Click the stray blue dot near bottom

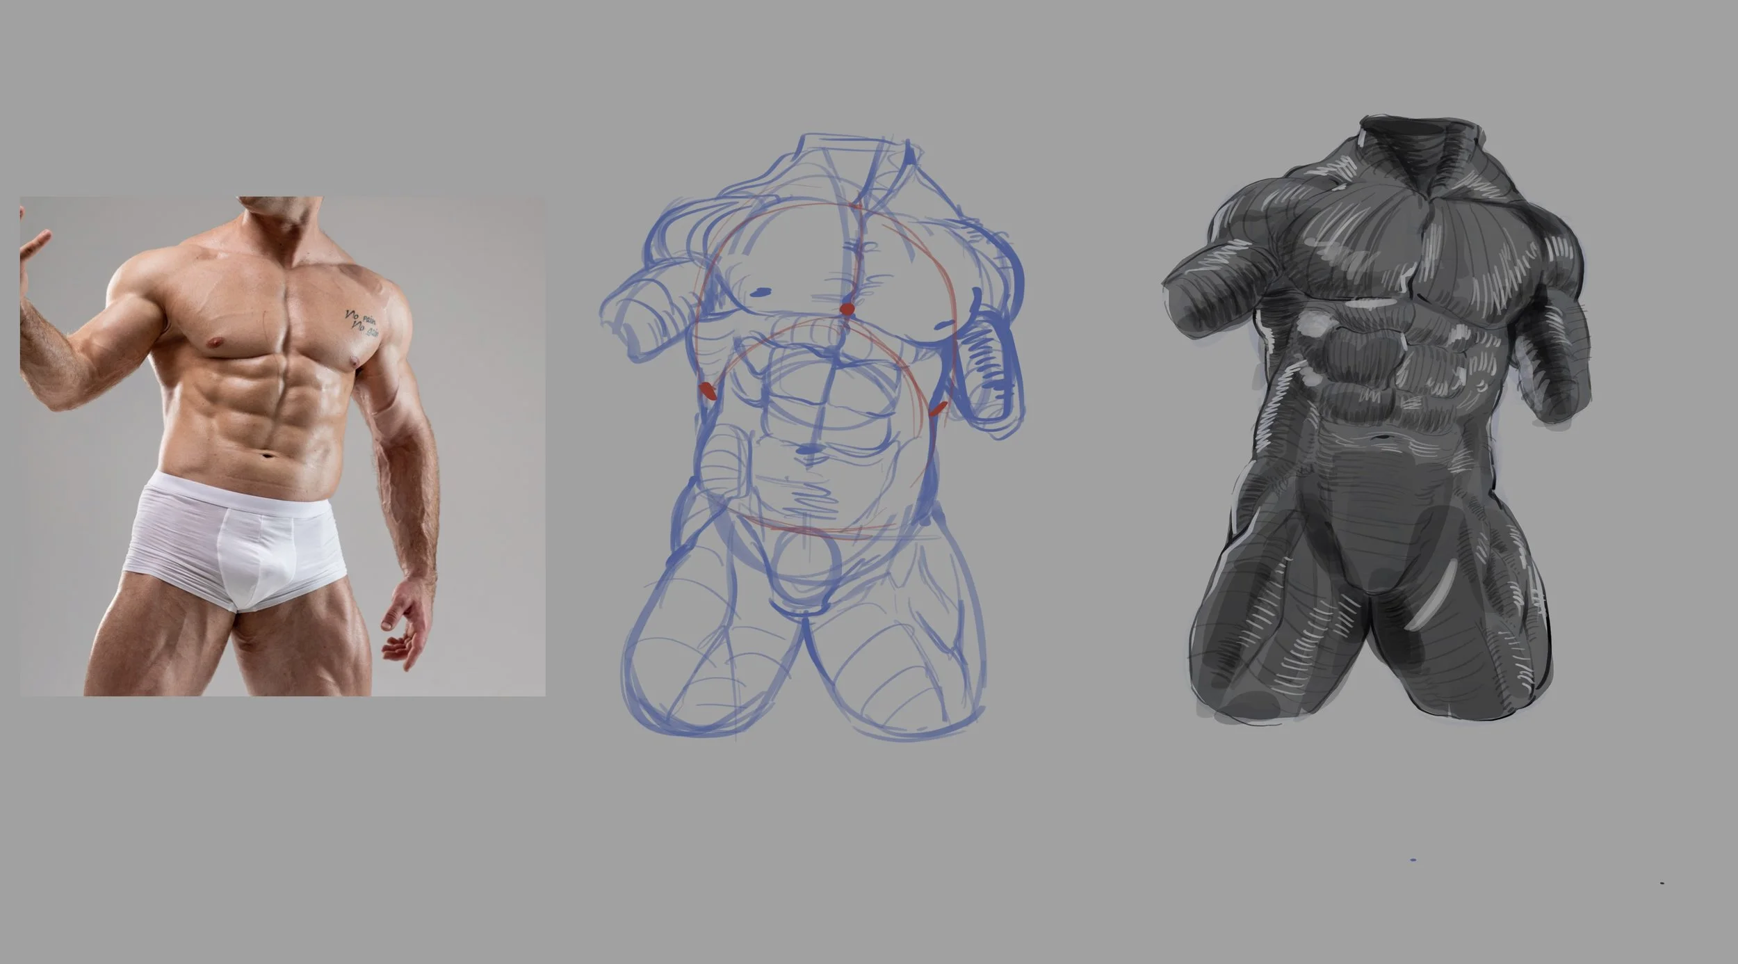(x=1413, y=860)
